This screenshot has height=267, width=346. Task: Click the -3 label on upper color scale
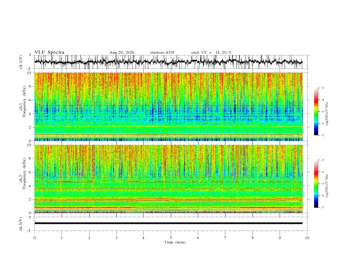(x=322, y=88)
